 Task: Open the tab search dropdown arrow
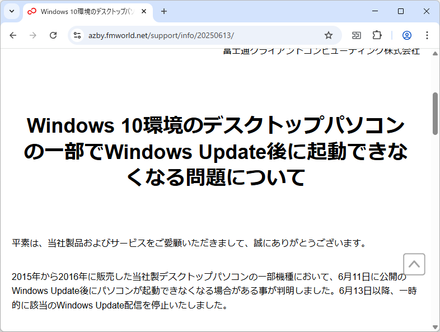(x=12, y=11)
